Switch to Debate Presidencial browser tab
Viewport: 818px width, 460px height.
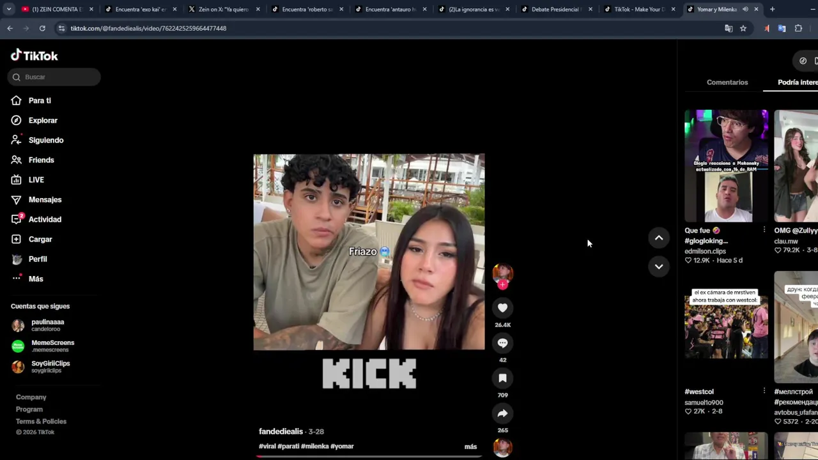pos(555,9)
